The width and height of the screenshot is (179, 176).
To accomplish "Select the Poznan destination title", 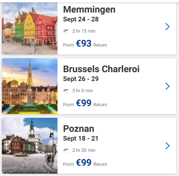I will 78,129.
